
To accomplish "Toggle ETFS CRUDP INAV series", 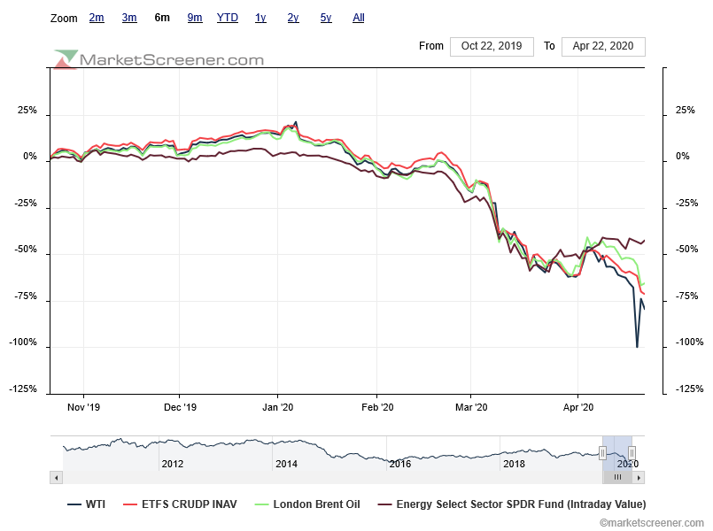I will tap(180, 504).
